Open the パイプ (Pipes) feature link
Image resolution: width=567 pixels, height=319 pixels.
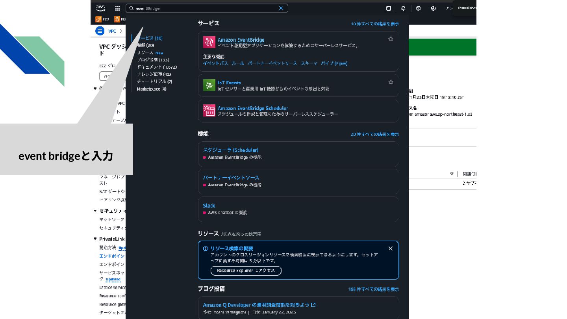point(334,63)
